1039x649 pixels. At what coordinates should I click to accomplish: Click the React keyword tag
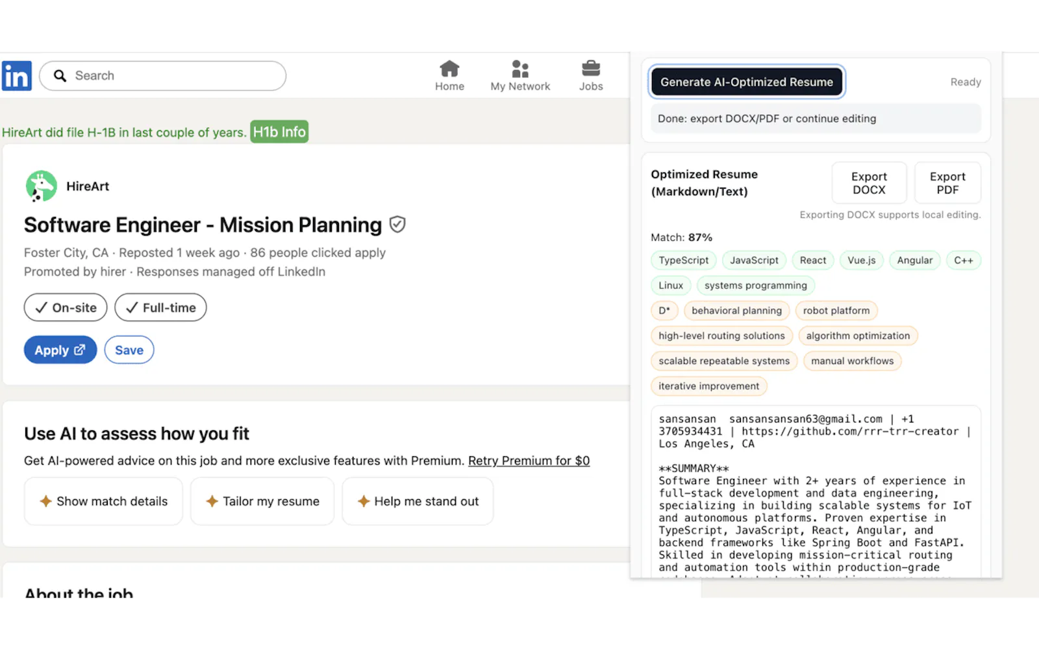[x=813, y=260]
